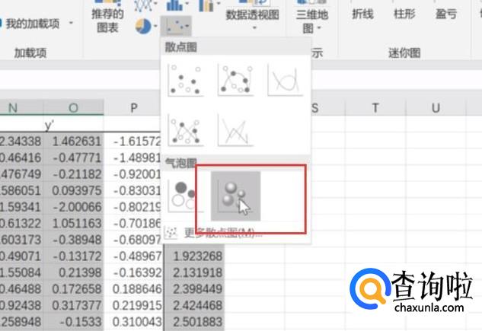Screen dimensions: 482x331
Task: Open the pie chart insert button
Action: point(144,27)
